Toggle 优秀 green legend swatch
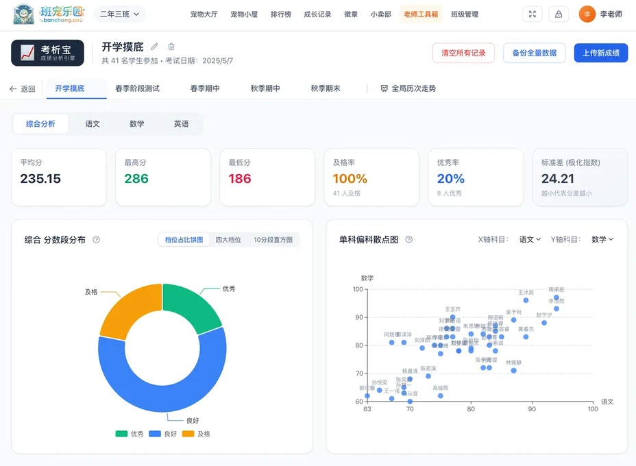 (121, 434)
